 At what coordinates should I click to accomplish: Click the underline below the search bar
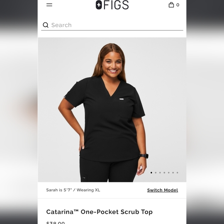[112, 30]
